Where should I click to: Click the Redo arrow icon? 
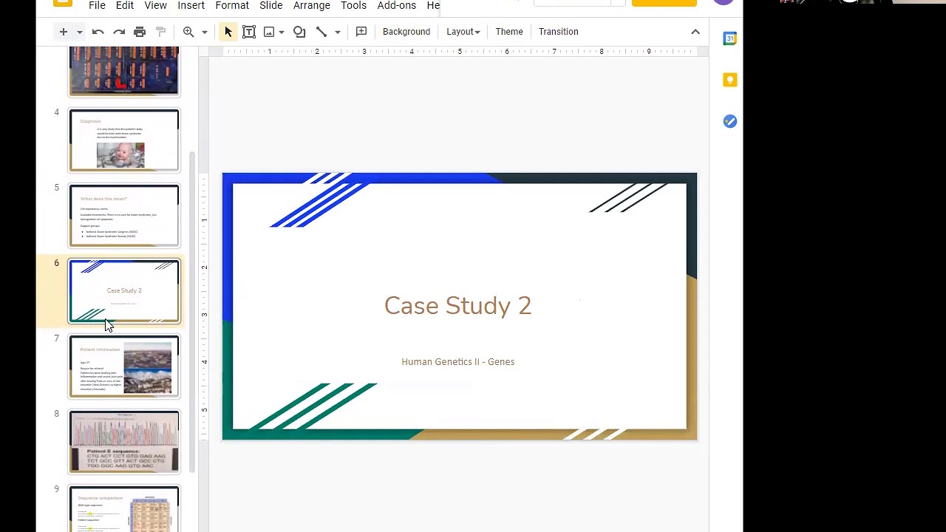coord(119,32)
